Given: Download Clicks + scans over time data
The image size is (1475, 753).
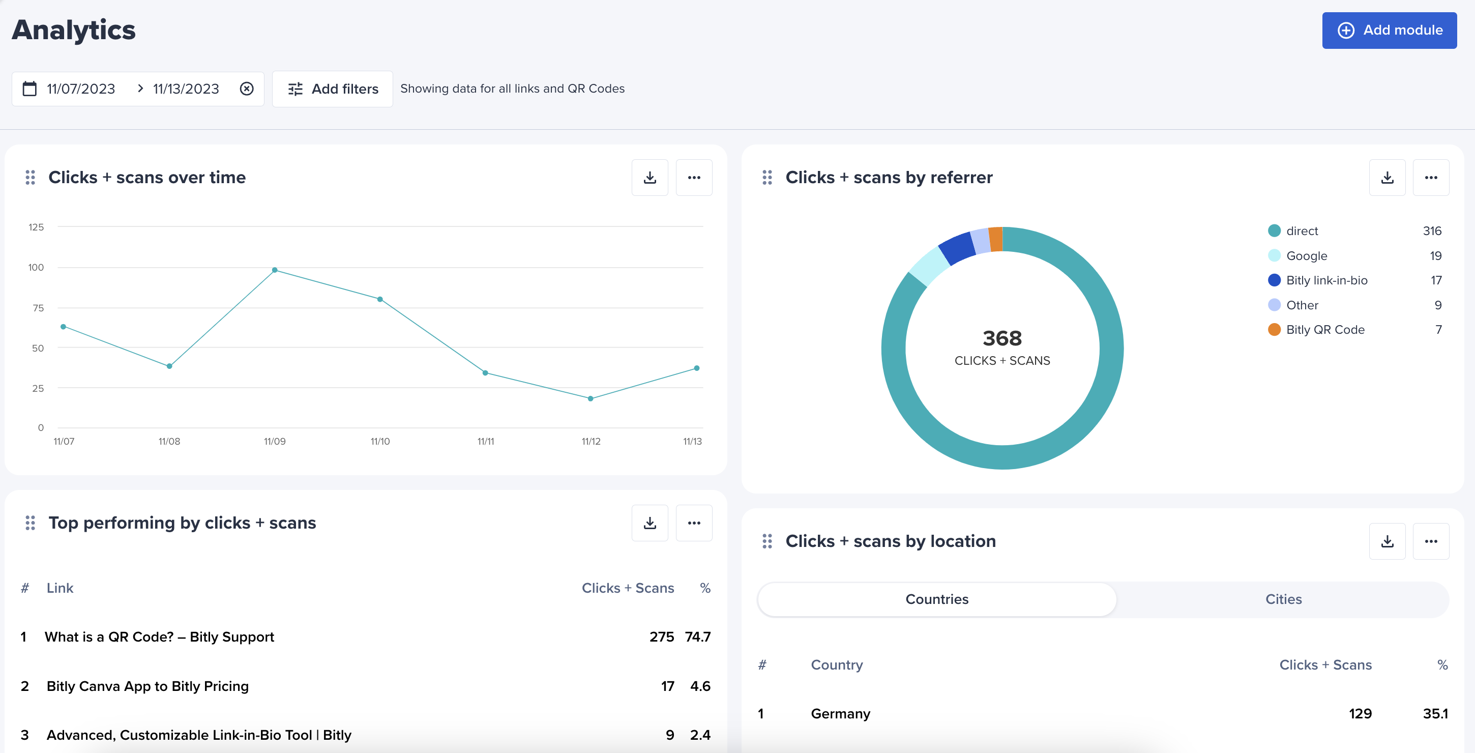Looking at the screenshot, I should click(650, 178).
